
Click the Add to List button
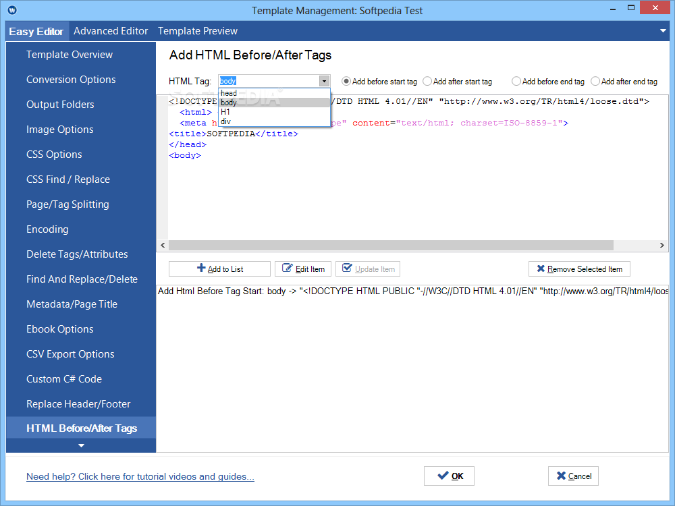coord(219,269)
